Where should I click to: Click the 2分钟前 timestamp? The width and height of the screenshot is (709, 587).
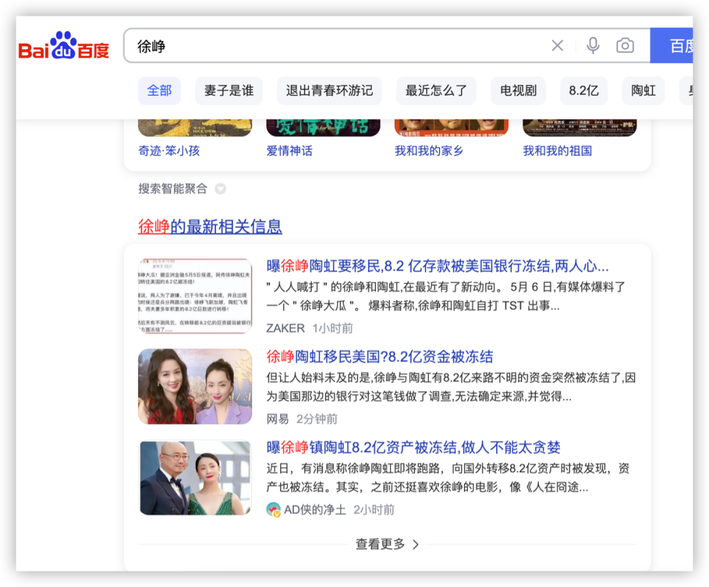pos(317,419)
